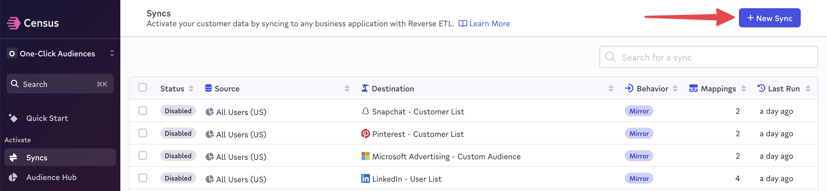Click the Census logo icon
This screenshot has height=191, width=827.
(x=13, y=23)
